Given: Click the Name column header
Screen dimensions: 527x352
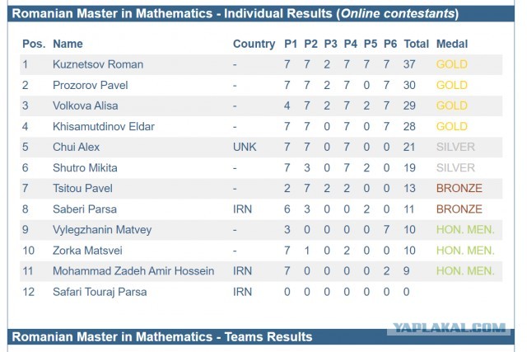Looking at the screenshot, I should [68, 44].
